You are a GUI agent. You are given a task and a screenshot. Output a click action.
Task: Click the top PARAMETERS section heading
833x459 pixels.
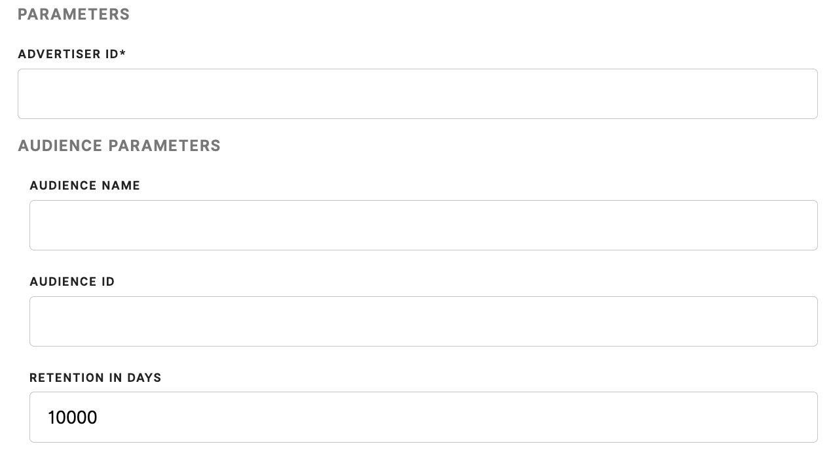pos(74,14)
